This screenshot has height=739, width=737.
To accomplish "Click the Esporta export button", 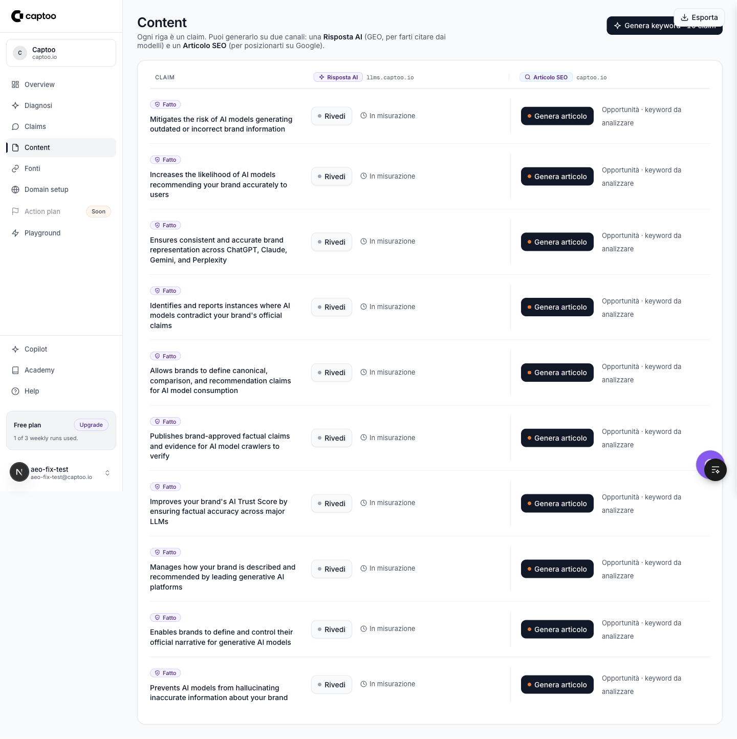I will tap(699, 17).
